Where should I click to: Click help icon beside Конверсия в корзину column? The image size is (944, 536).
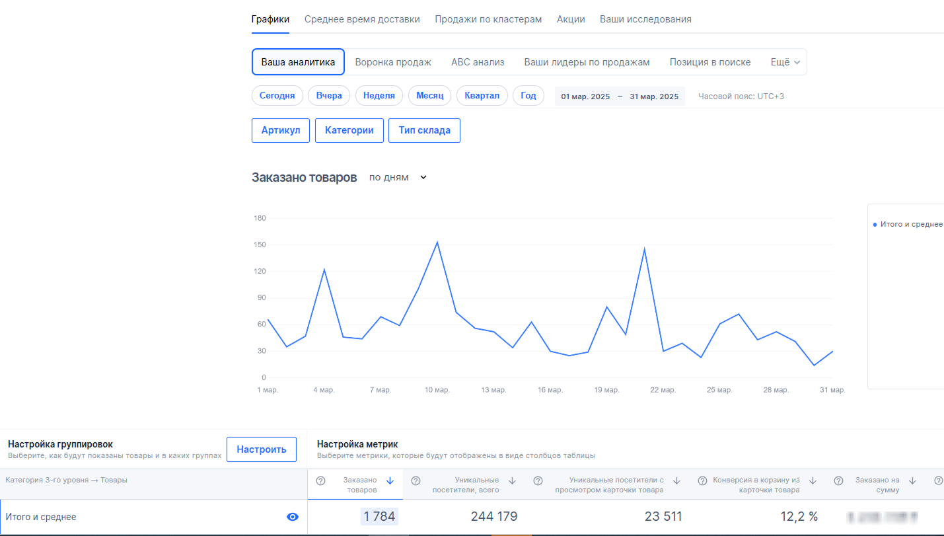coord(702,481)
